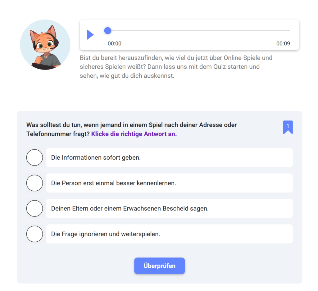Select the radio button for 'Die Person erst einmal besser kennenlernen.'
Viewport: 318px width, 291px height.
click(34, 183)
